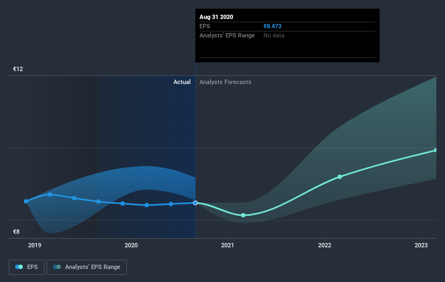Select the EPS peak point in early 2019
445x282 pixels.
coord(50,195)
